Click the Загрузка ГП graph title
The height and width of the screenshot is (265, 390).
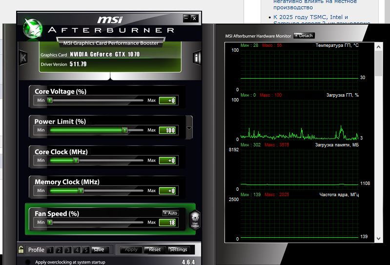coord(343,95)
